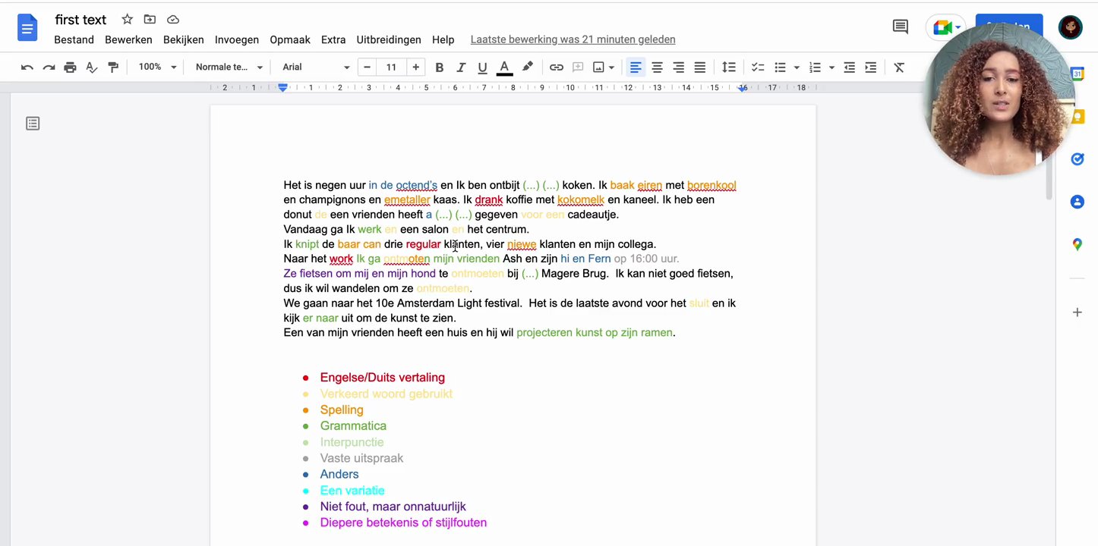
Task: Open the line spacing dropdown
Action: [x=729, y=67]
